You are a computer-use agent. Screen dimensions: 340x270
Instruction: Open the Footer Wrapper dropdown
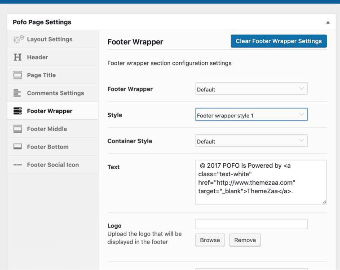(x=251, y=89)
